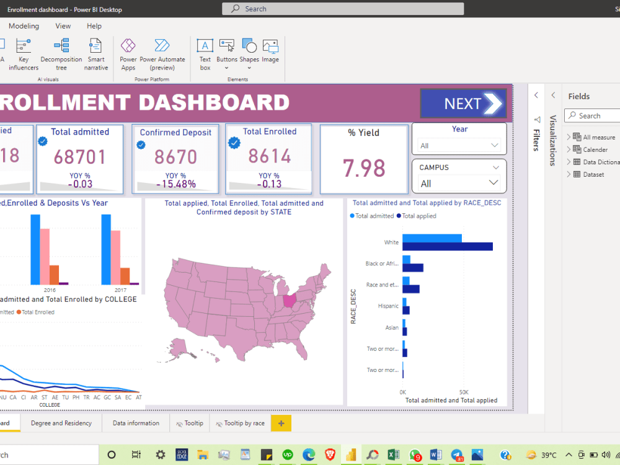
Task: Expand the Visualizations pane chevron
Action: point(553,95)
